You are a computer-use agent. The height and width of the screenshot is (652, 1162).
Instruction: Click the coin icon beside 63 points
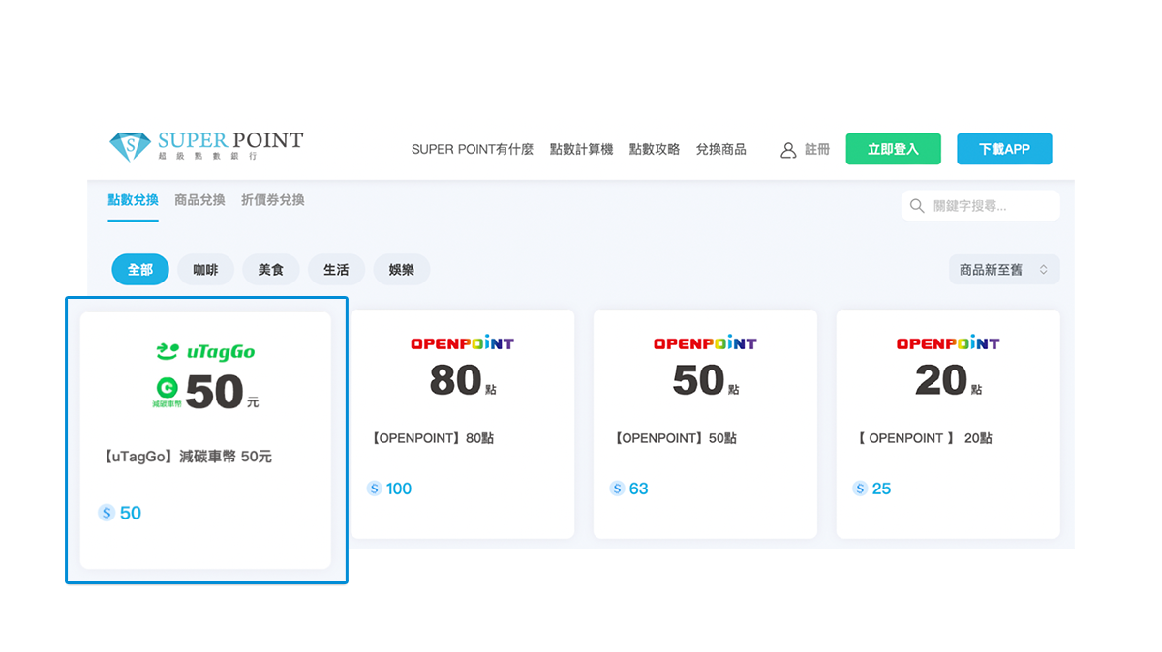617,489
